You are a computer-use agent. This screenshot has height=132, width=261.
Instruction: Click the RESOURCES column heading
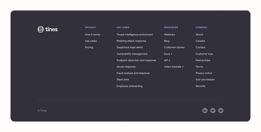coord(171,27)
